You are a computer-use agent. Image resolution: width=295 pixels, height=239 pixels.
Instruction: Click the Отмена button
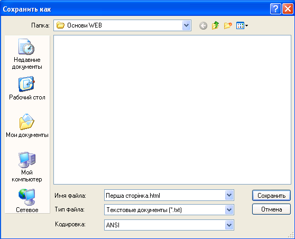coord(271,209)
